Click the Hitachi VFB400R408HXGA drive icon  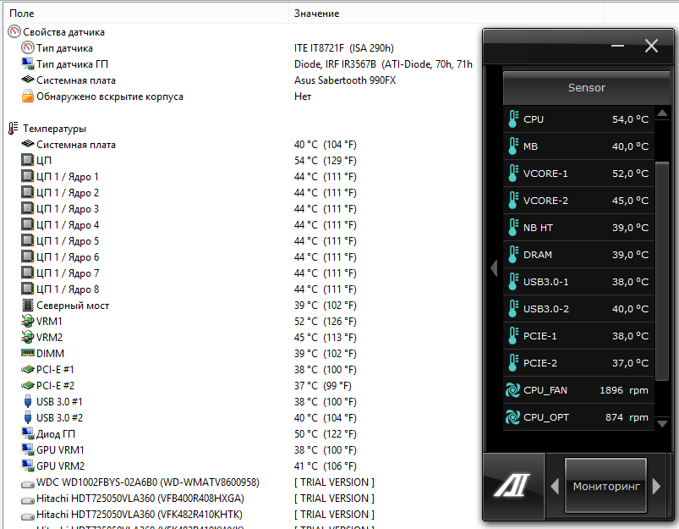(28, 500)
